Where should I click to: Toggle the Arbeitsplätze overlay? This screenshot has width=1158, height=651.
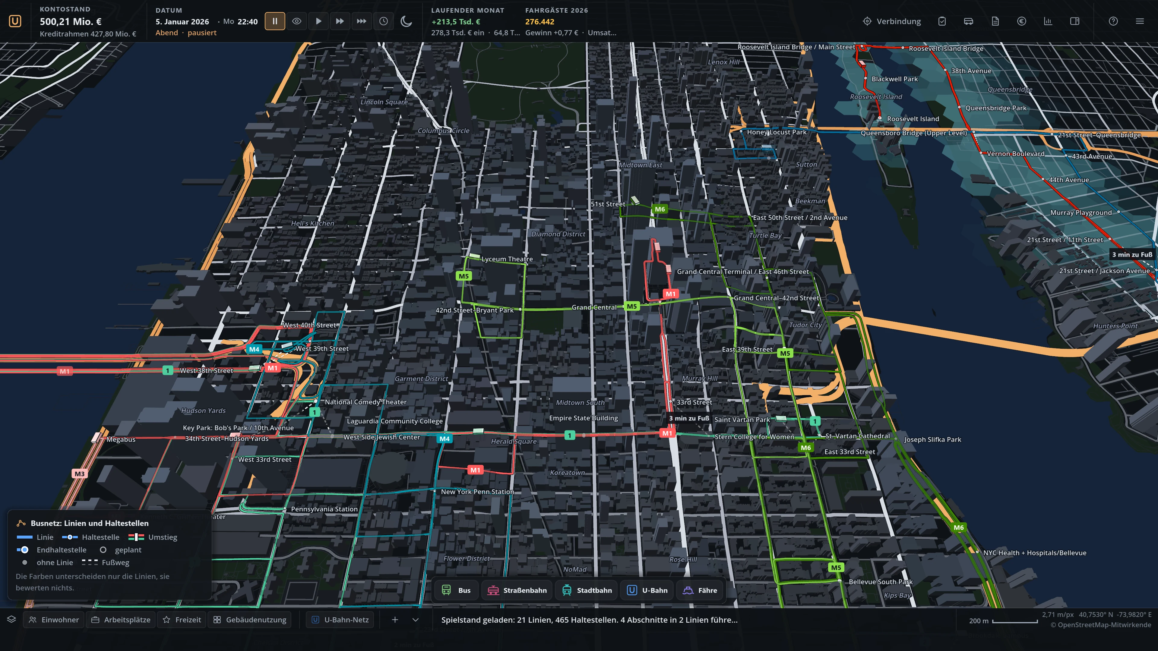[121, 620]
